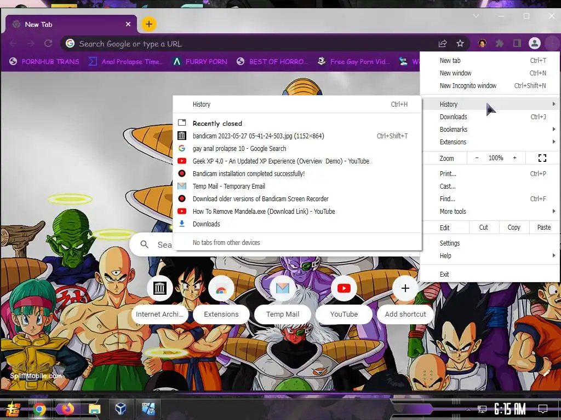Launch Firefox from the taskbar
Screen dimensions: 561x420
click(x=67, y=409)
